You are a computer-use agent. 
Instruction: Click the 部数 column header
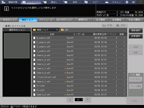(122, 34)
